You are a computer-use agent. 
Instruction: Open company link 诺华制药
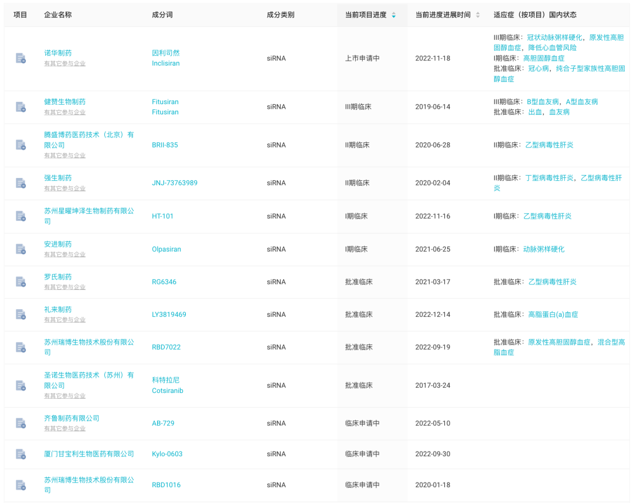pos(57,53)
